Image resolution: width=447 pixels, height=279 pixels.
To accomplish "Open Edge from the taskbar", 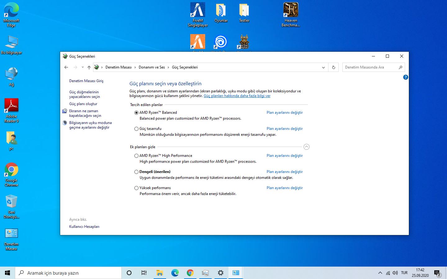I will 175,273.
